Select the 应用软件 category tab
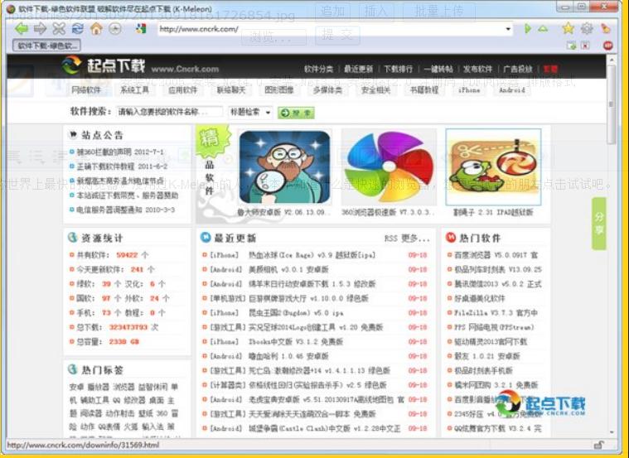Image resolution: width=629 pixels, height=458 pixels. click(x=182, y=89)
